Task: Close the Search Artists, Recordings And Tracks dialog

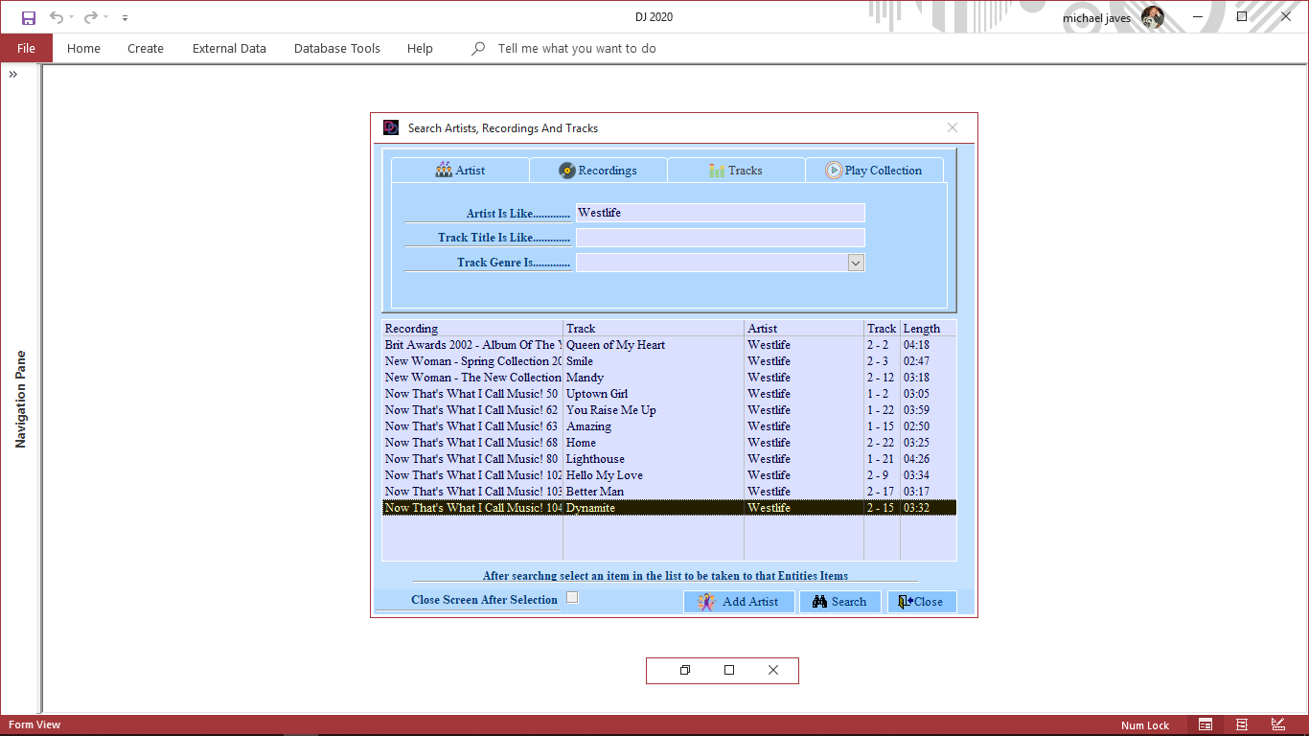Action: pyautogui.click(x=953, y=127)
